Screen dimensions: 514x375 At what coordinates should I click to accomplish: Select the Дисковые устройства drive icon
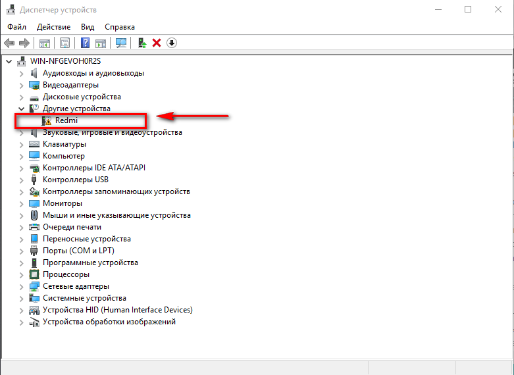click(34, 97)
